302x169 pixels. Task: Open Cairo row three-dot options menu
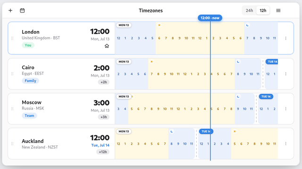coord(286,74)
